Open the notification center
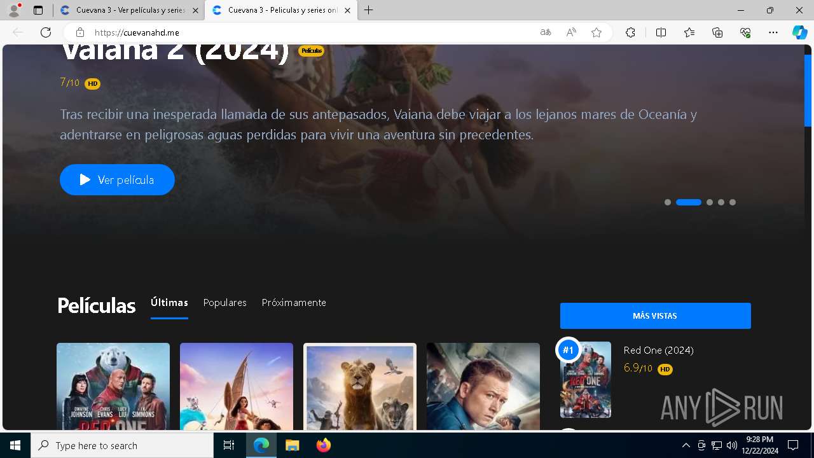Viewport: 814px width, 458px height. tap(793, 445)
